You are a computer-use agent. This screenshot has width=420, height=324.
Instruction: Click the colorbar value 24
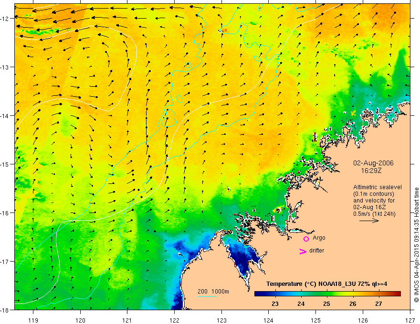[301, 304]
